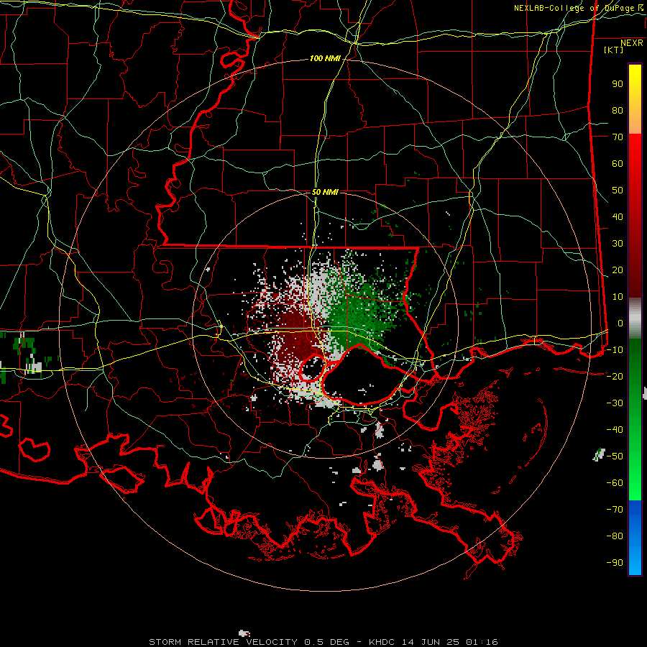Click the -90 value on the velocity scale

coord(615,563)
